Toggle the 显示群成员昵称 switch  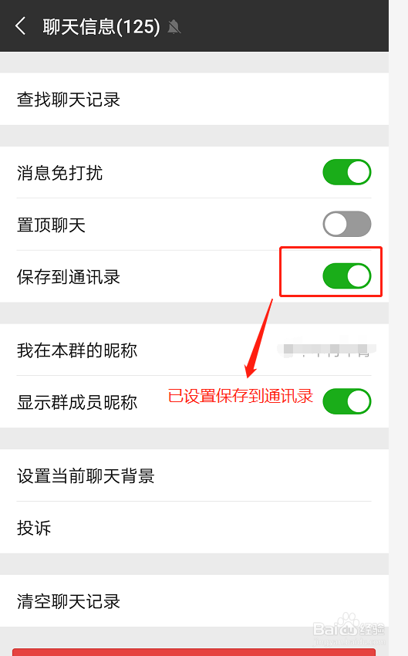point(347,401)
